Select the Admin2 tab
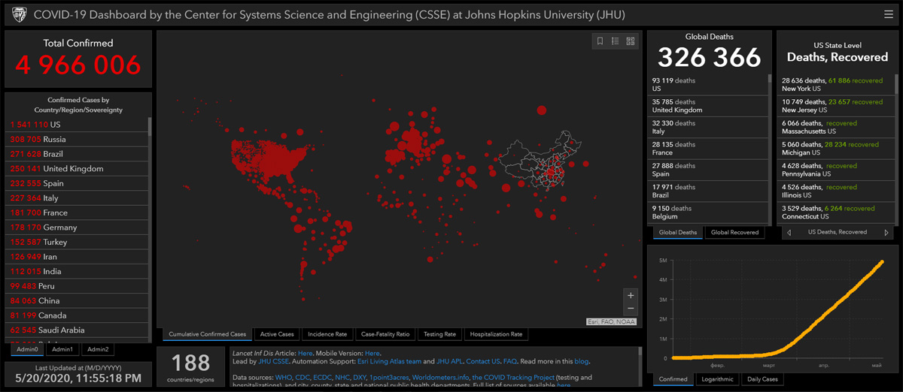 pyautogui.click(x=97, y=349)
